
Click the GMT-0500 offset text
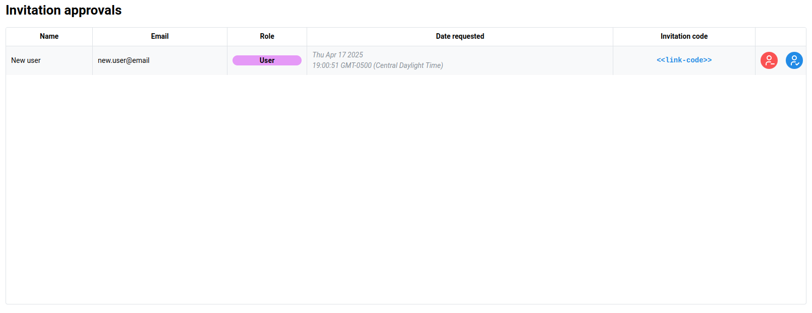click(356, 65)
